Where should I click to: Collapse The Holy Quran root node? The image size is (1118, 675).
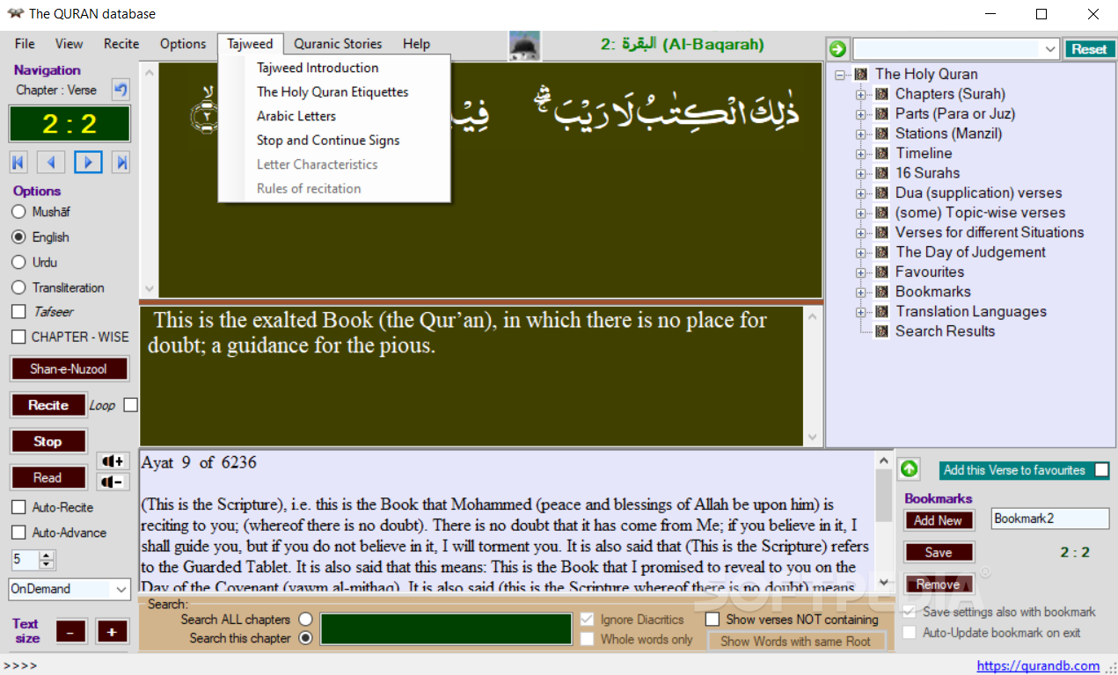point(841,75)
